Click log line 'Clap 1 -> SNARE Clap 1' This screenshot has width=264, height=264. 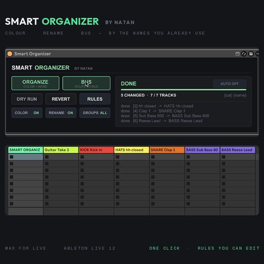coord(153,111)
